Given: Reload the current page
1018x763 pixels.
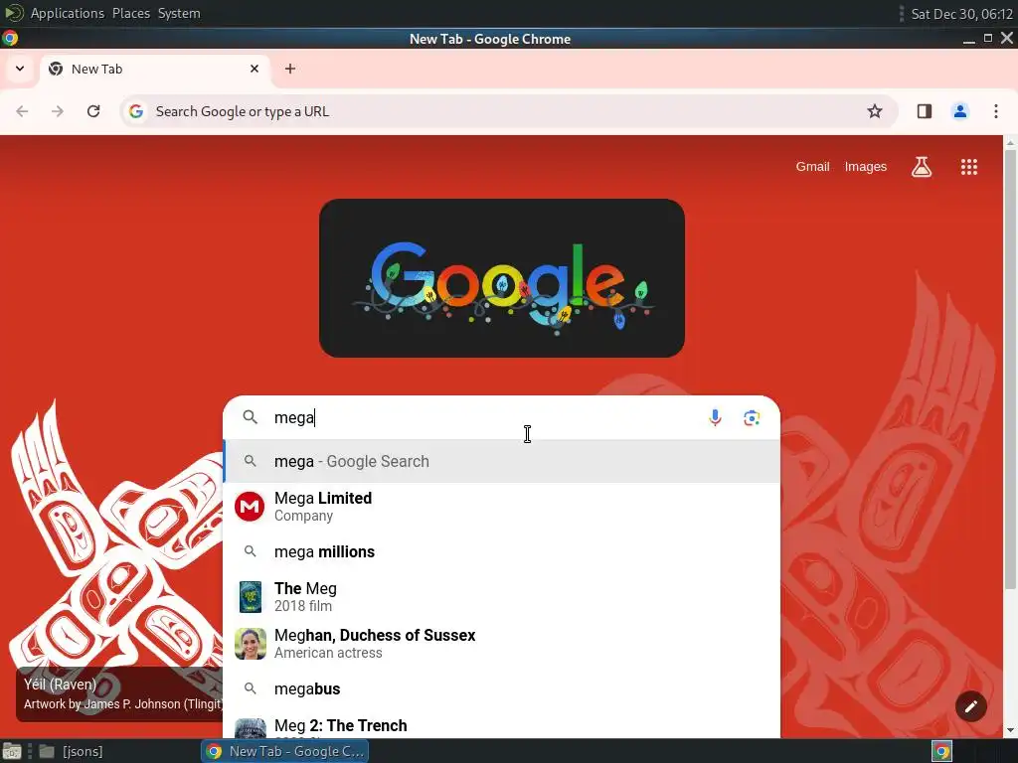Looking at the screenshot, I should (x=93, y=111).
